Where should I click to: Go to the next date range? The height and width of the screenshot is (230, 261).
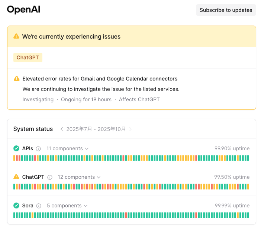click(x=130, y=129)
